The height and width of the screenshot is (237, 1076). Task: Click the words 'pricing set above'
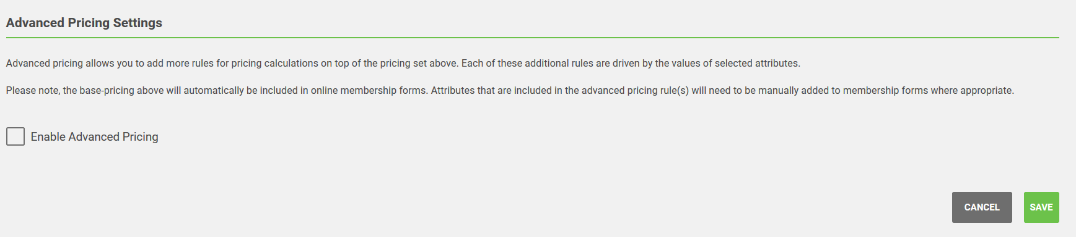pyautogui.click(x=419, y=64)
